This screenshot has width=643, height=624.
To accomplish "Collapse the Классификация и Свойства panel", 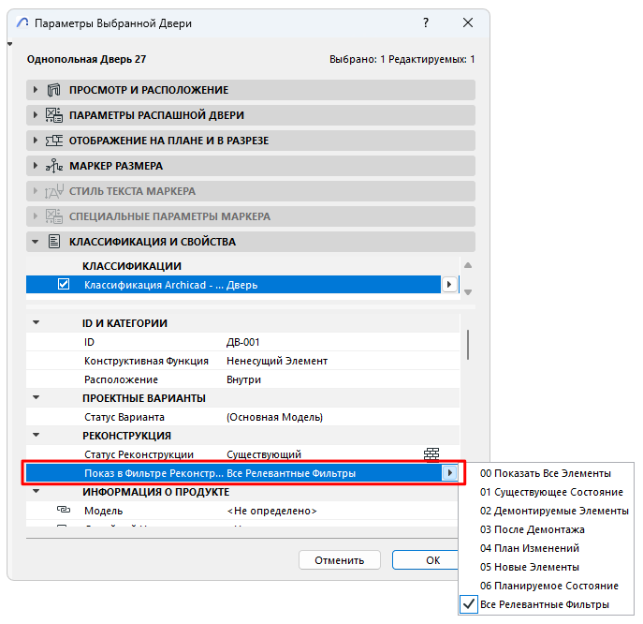I will [x=36, y=242].
